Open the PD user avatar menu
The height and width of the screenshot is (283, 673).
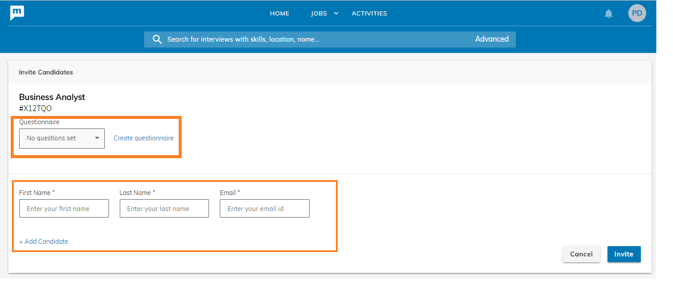(x=637, y=13)
